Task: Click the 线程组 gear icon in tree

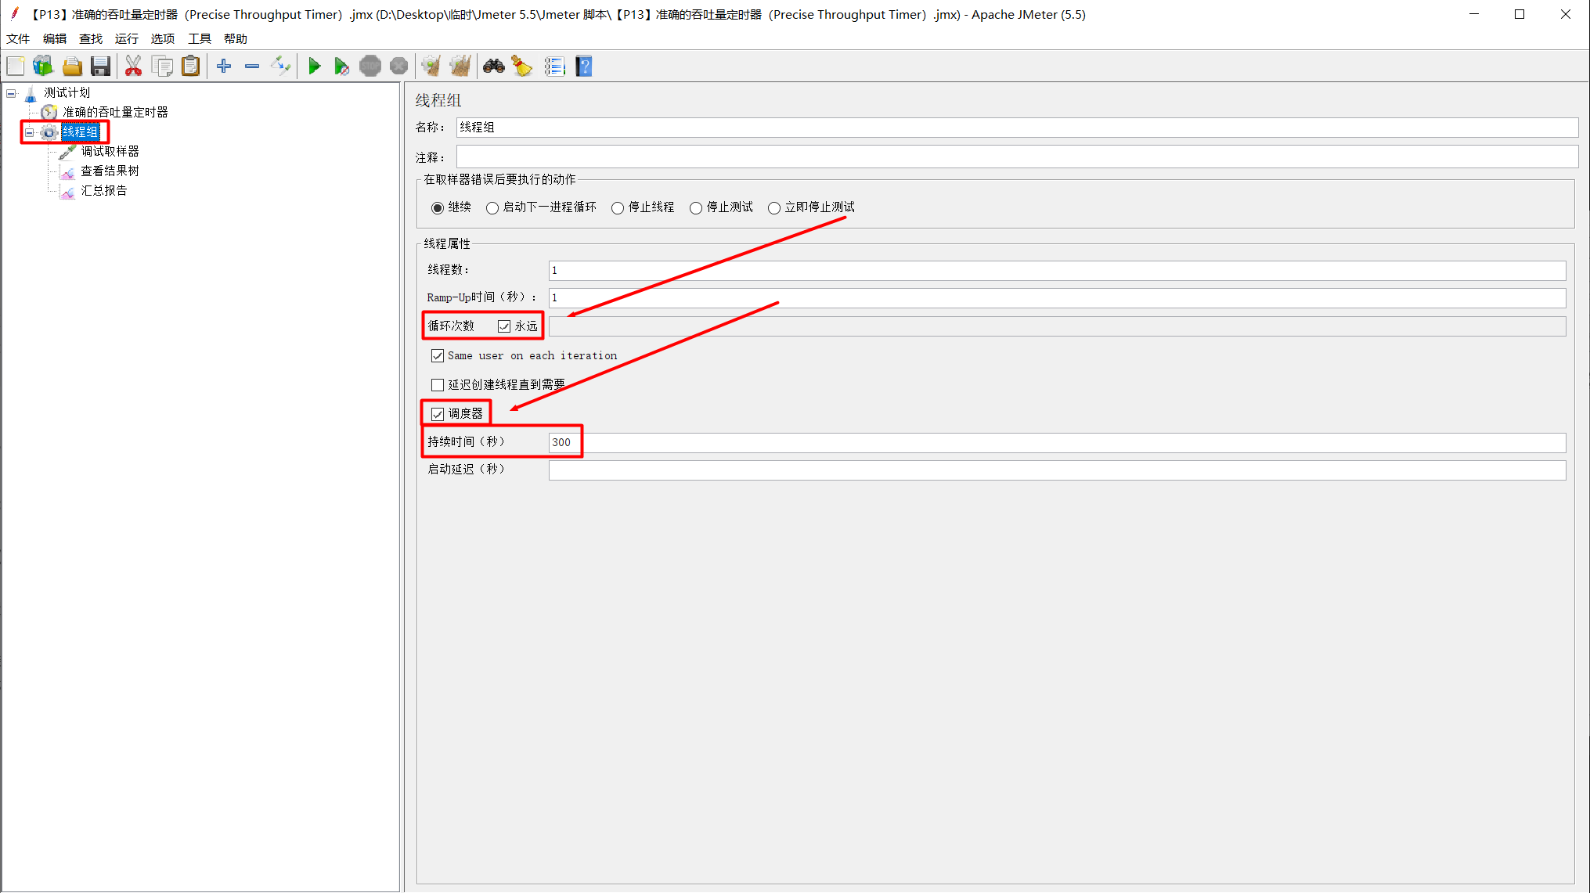Action: (x=49, y=132)
